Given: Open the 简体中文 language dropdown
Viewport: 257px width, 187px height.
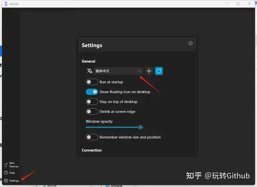Looking at the screenshot, I should pos(114,71).
